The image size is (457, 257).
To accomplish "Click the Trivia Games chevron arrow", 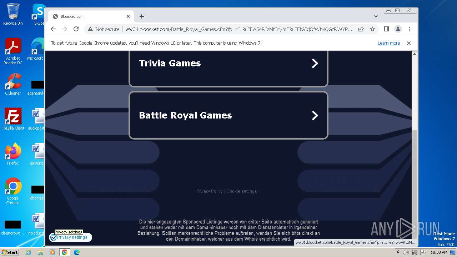I will (x=315, y=64).
